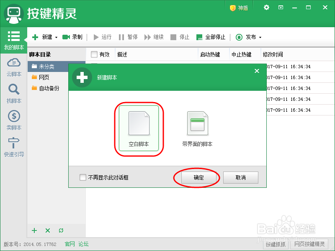Viewport: 335px width, 251px height.
Task: Add a new folder with plus icon
Action: pyautogui.click(x=34, y=231)
